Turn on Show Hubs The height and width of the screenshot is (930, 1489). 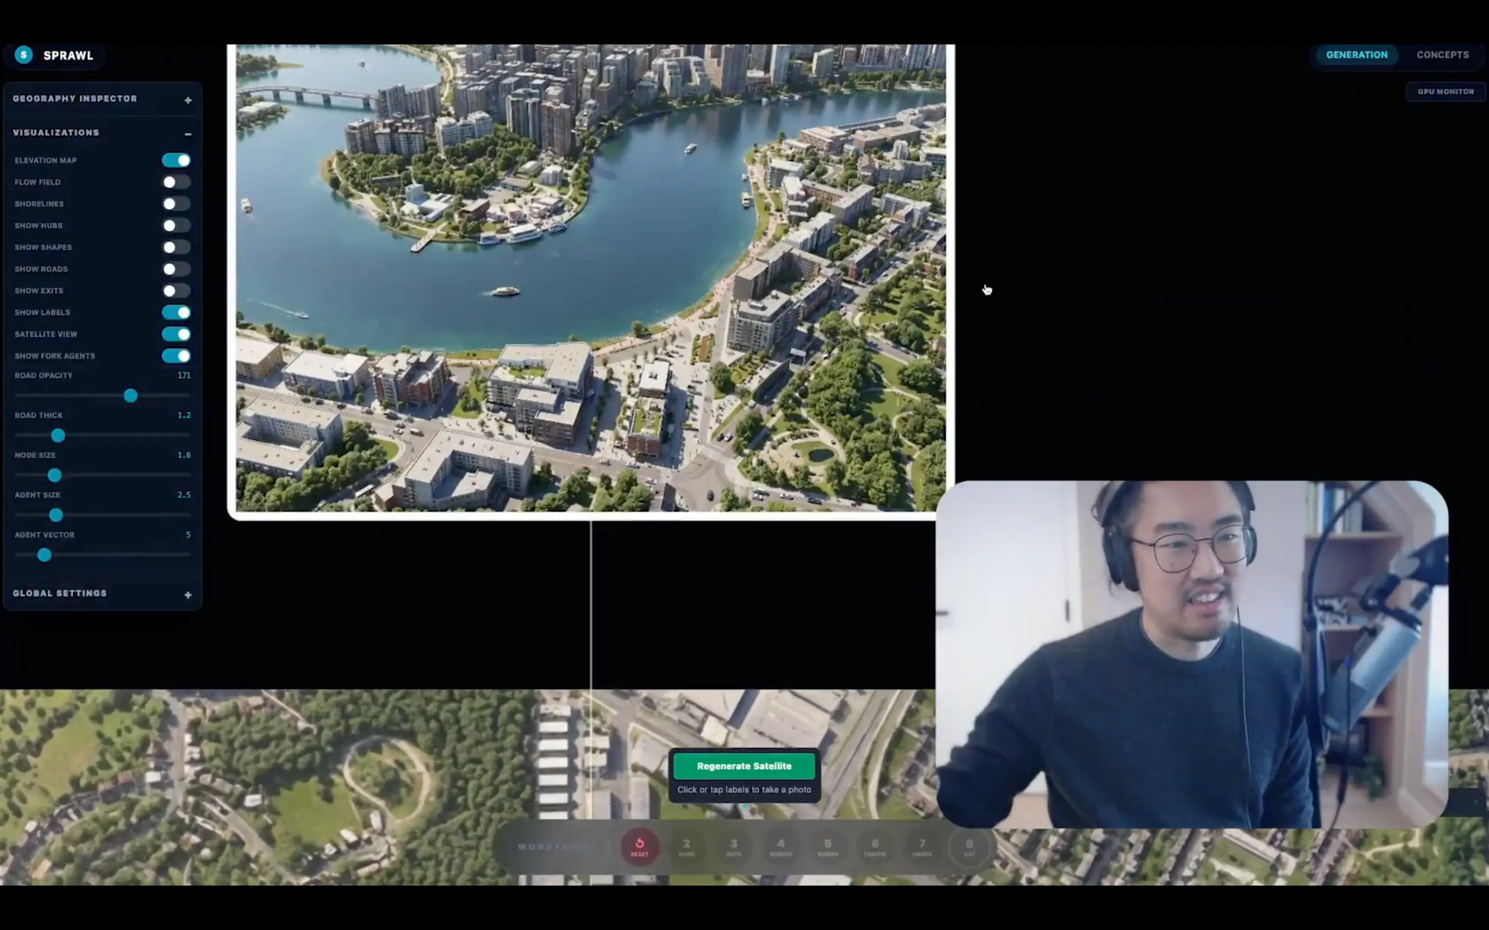click(x=176, y=225)
